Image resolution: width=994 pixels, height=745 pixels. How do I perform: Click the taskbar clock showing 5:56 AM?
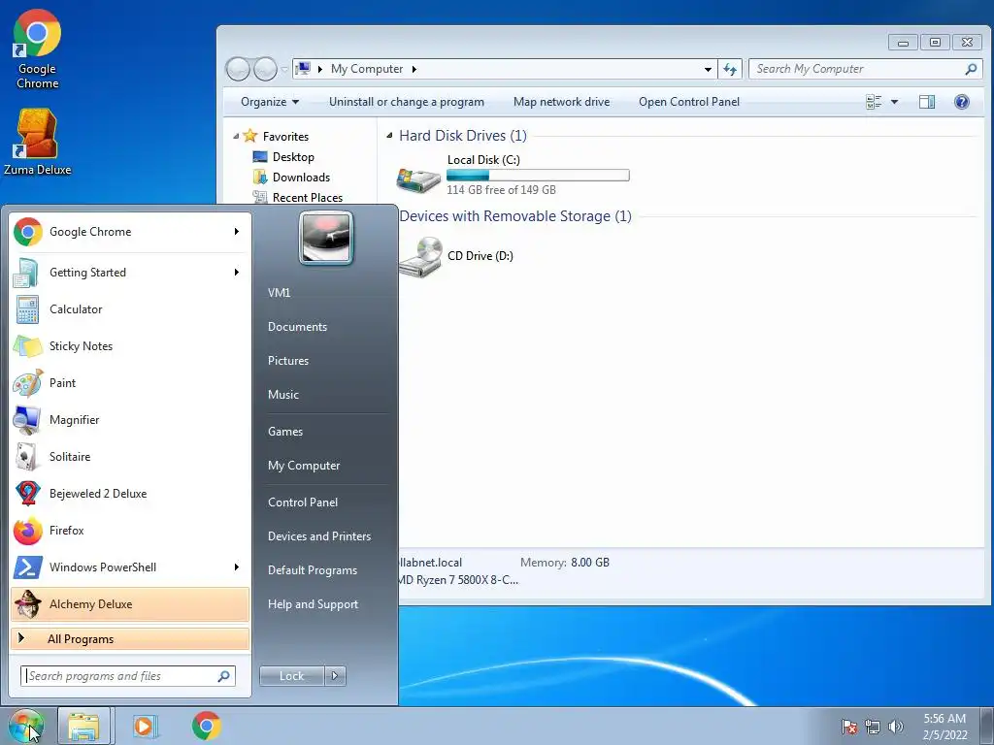pos(944,727)
